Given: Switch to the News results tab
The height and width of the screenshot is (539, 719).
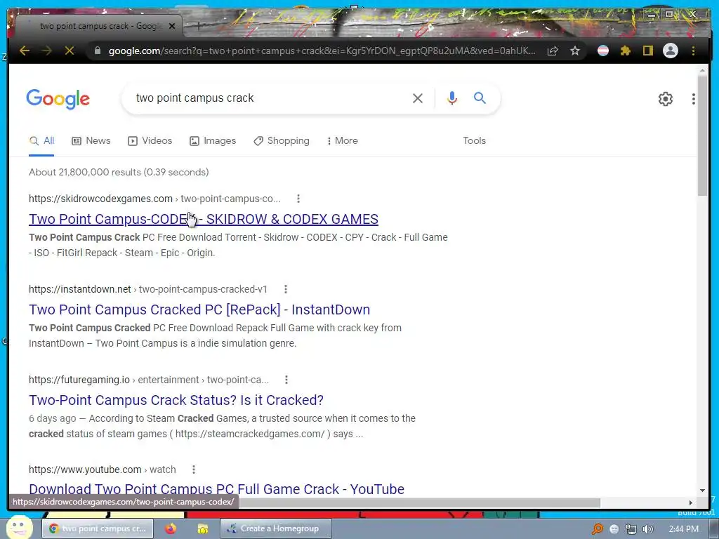Looking at the screenshot, I should tap(91, 140).
